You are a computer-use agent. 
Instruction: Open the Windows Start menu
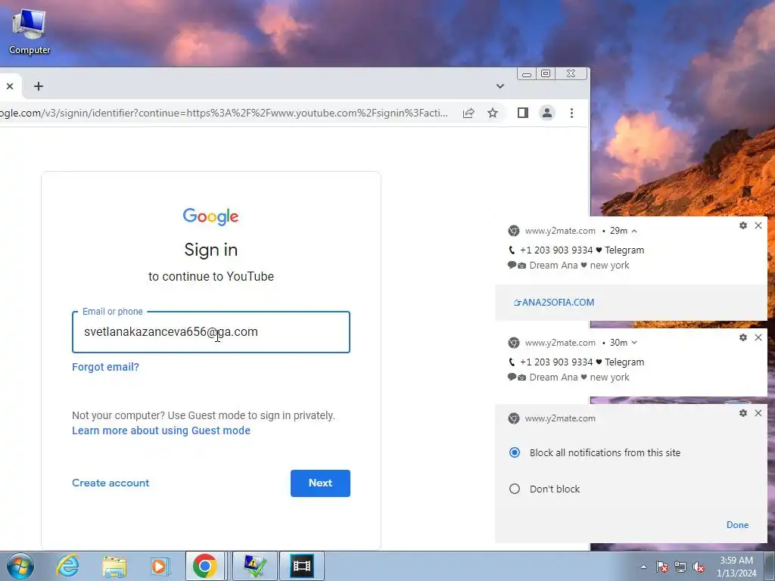pyautogui.click(x=20, y=566)
